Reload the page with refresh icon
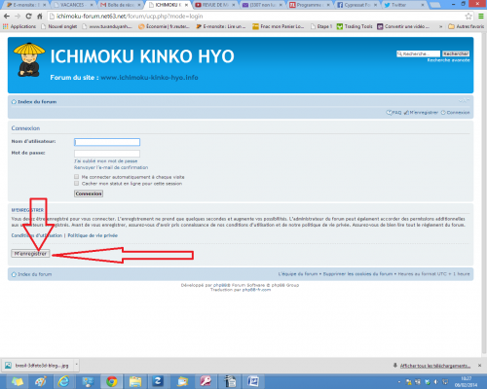487x389 pixels. click(28, 17)
